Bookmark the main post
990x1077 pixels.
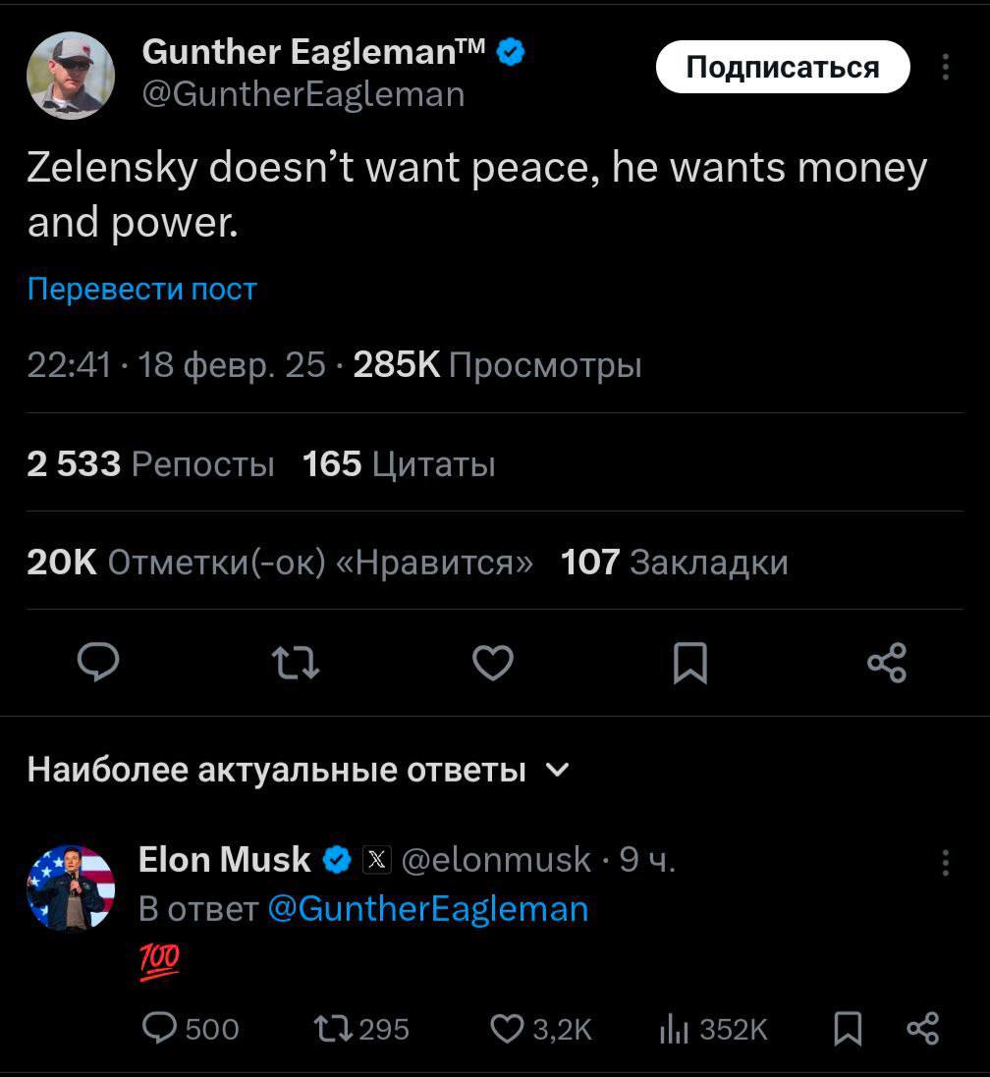point(689,663)
